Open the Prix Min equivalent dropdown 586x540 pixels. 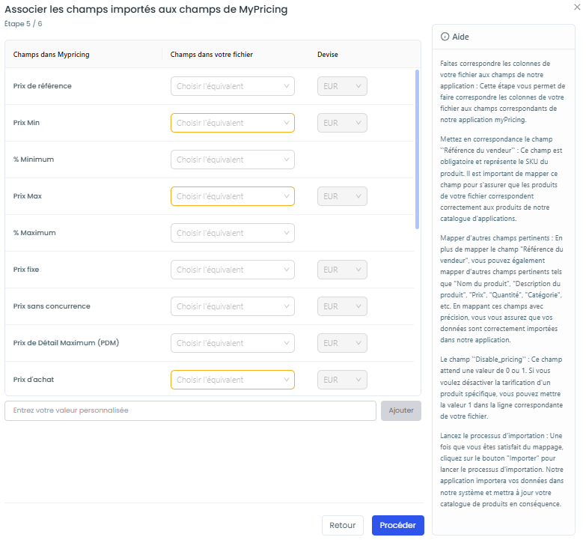[233, 123]
